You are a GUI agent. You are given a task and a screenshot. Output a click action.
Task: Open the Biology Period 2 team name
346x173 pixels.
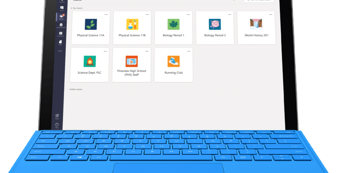pyautogui.click(x=215, y=35)
